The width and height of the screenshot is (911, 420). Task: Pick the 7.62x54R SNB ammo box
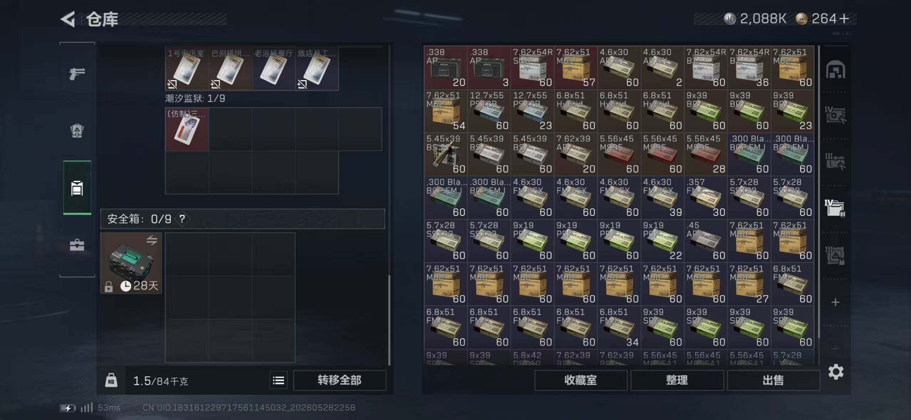coord(532,68)
